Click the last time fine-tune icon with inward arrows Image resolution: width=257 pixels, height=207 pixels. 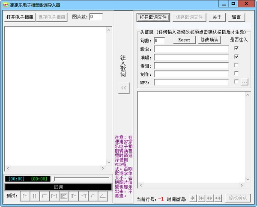point(218,198)
